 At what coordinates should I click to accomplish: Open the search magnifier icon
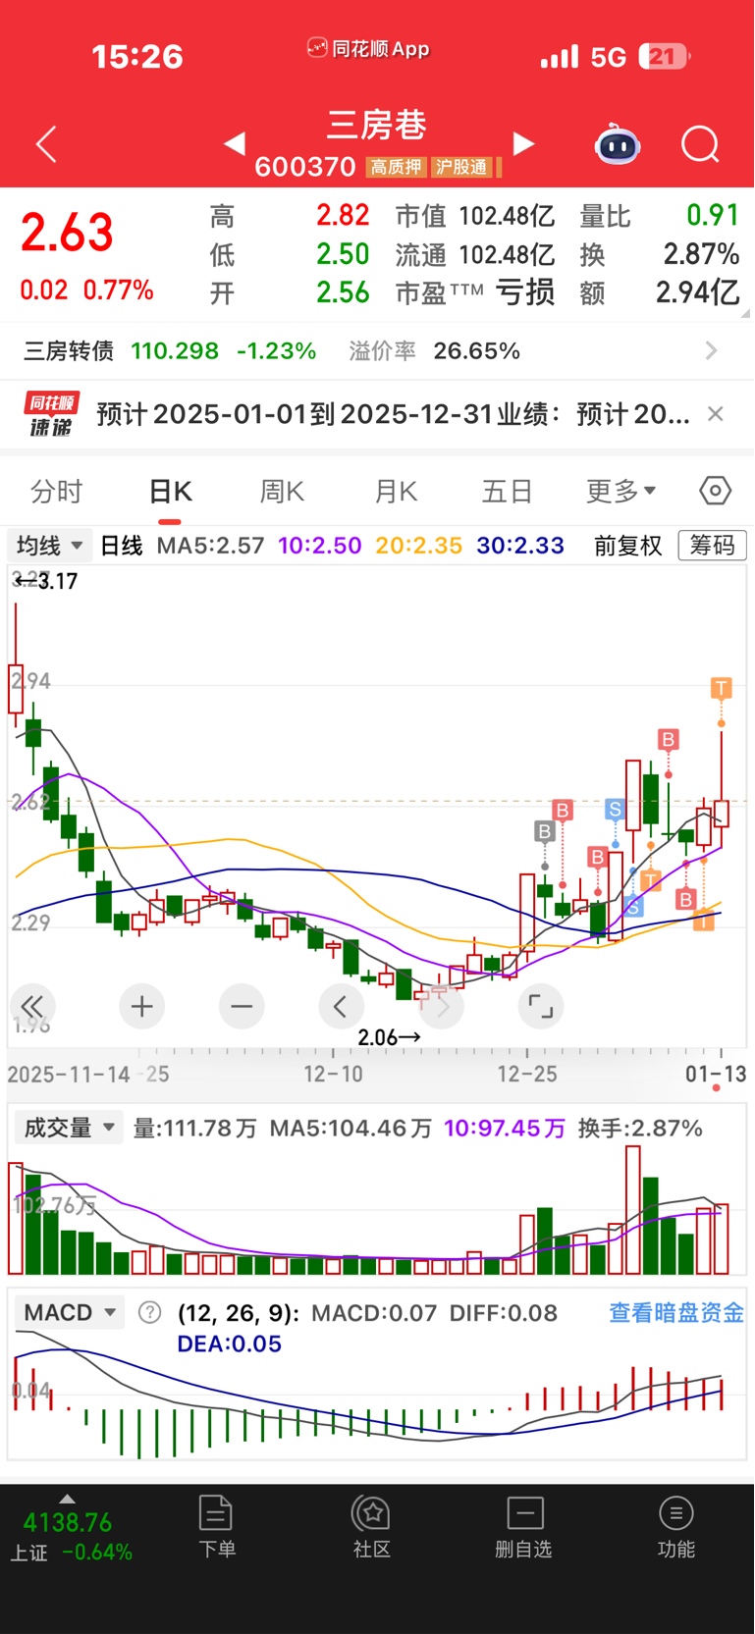[x=700, y=144]
